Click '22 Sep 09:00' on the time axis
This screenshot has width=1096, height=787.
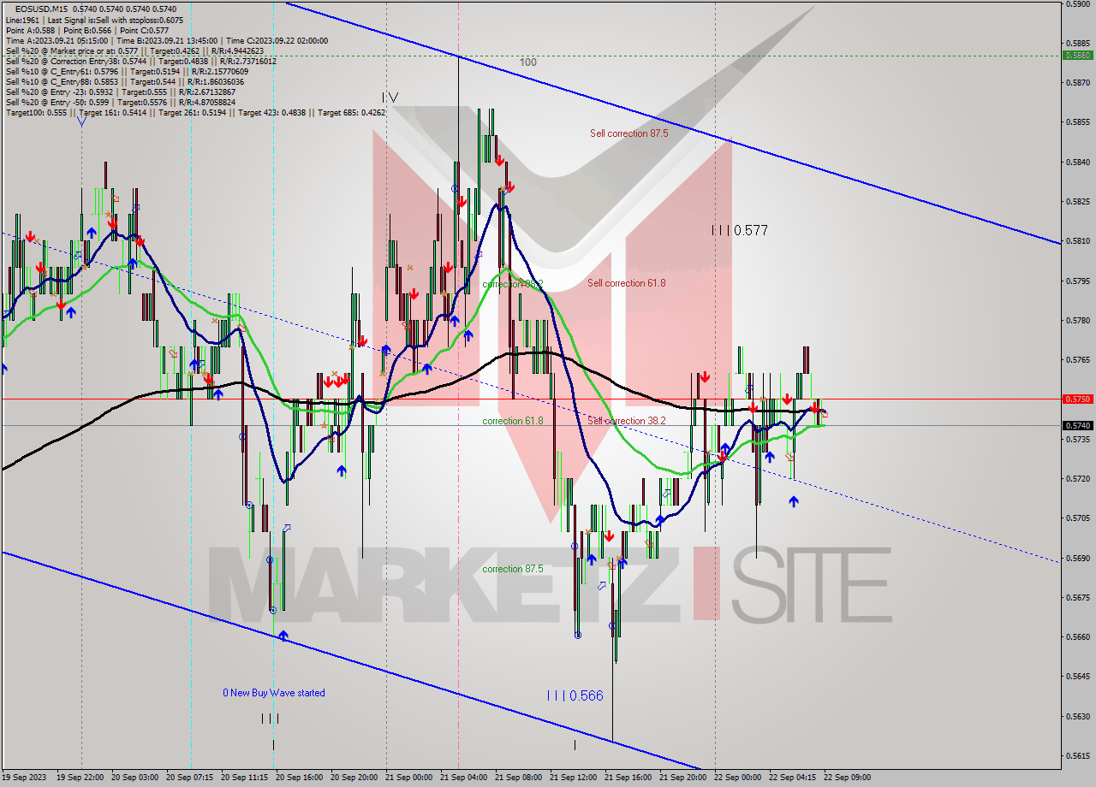pyautogui.click(x=849, y=778)
